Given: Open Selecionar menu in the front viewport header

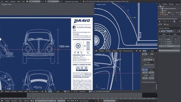Looking at the screenshot, I should (x=14, y=92).
